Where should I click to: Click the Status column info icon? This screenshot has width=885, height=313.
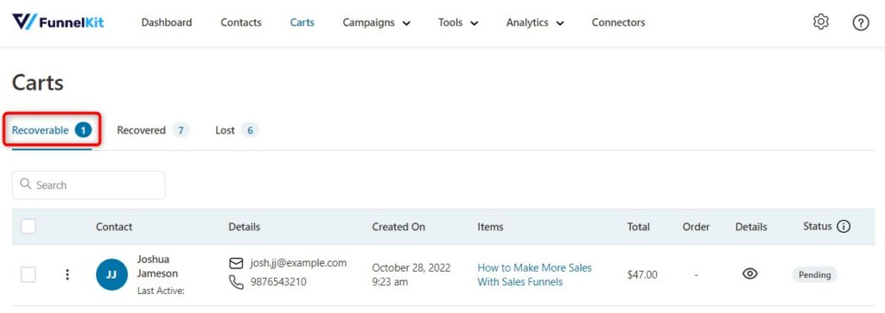(x=844, y=227)
